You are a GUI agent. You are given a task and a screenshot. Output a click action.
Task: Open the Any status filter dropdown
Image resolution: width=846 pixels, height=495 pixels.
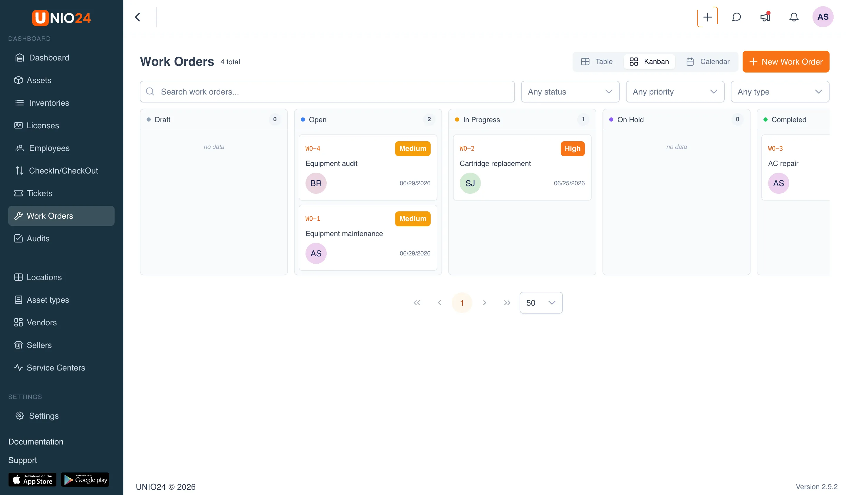click(x=570, y=92)
